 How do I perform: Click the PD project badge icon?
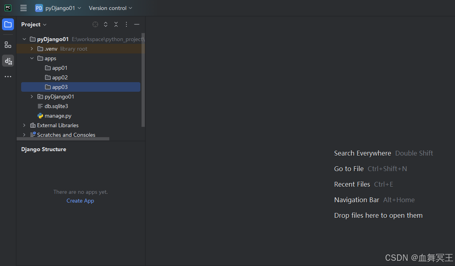(39, 8)
